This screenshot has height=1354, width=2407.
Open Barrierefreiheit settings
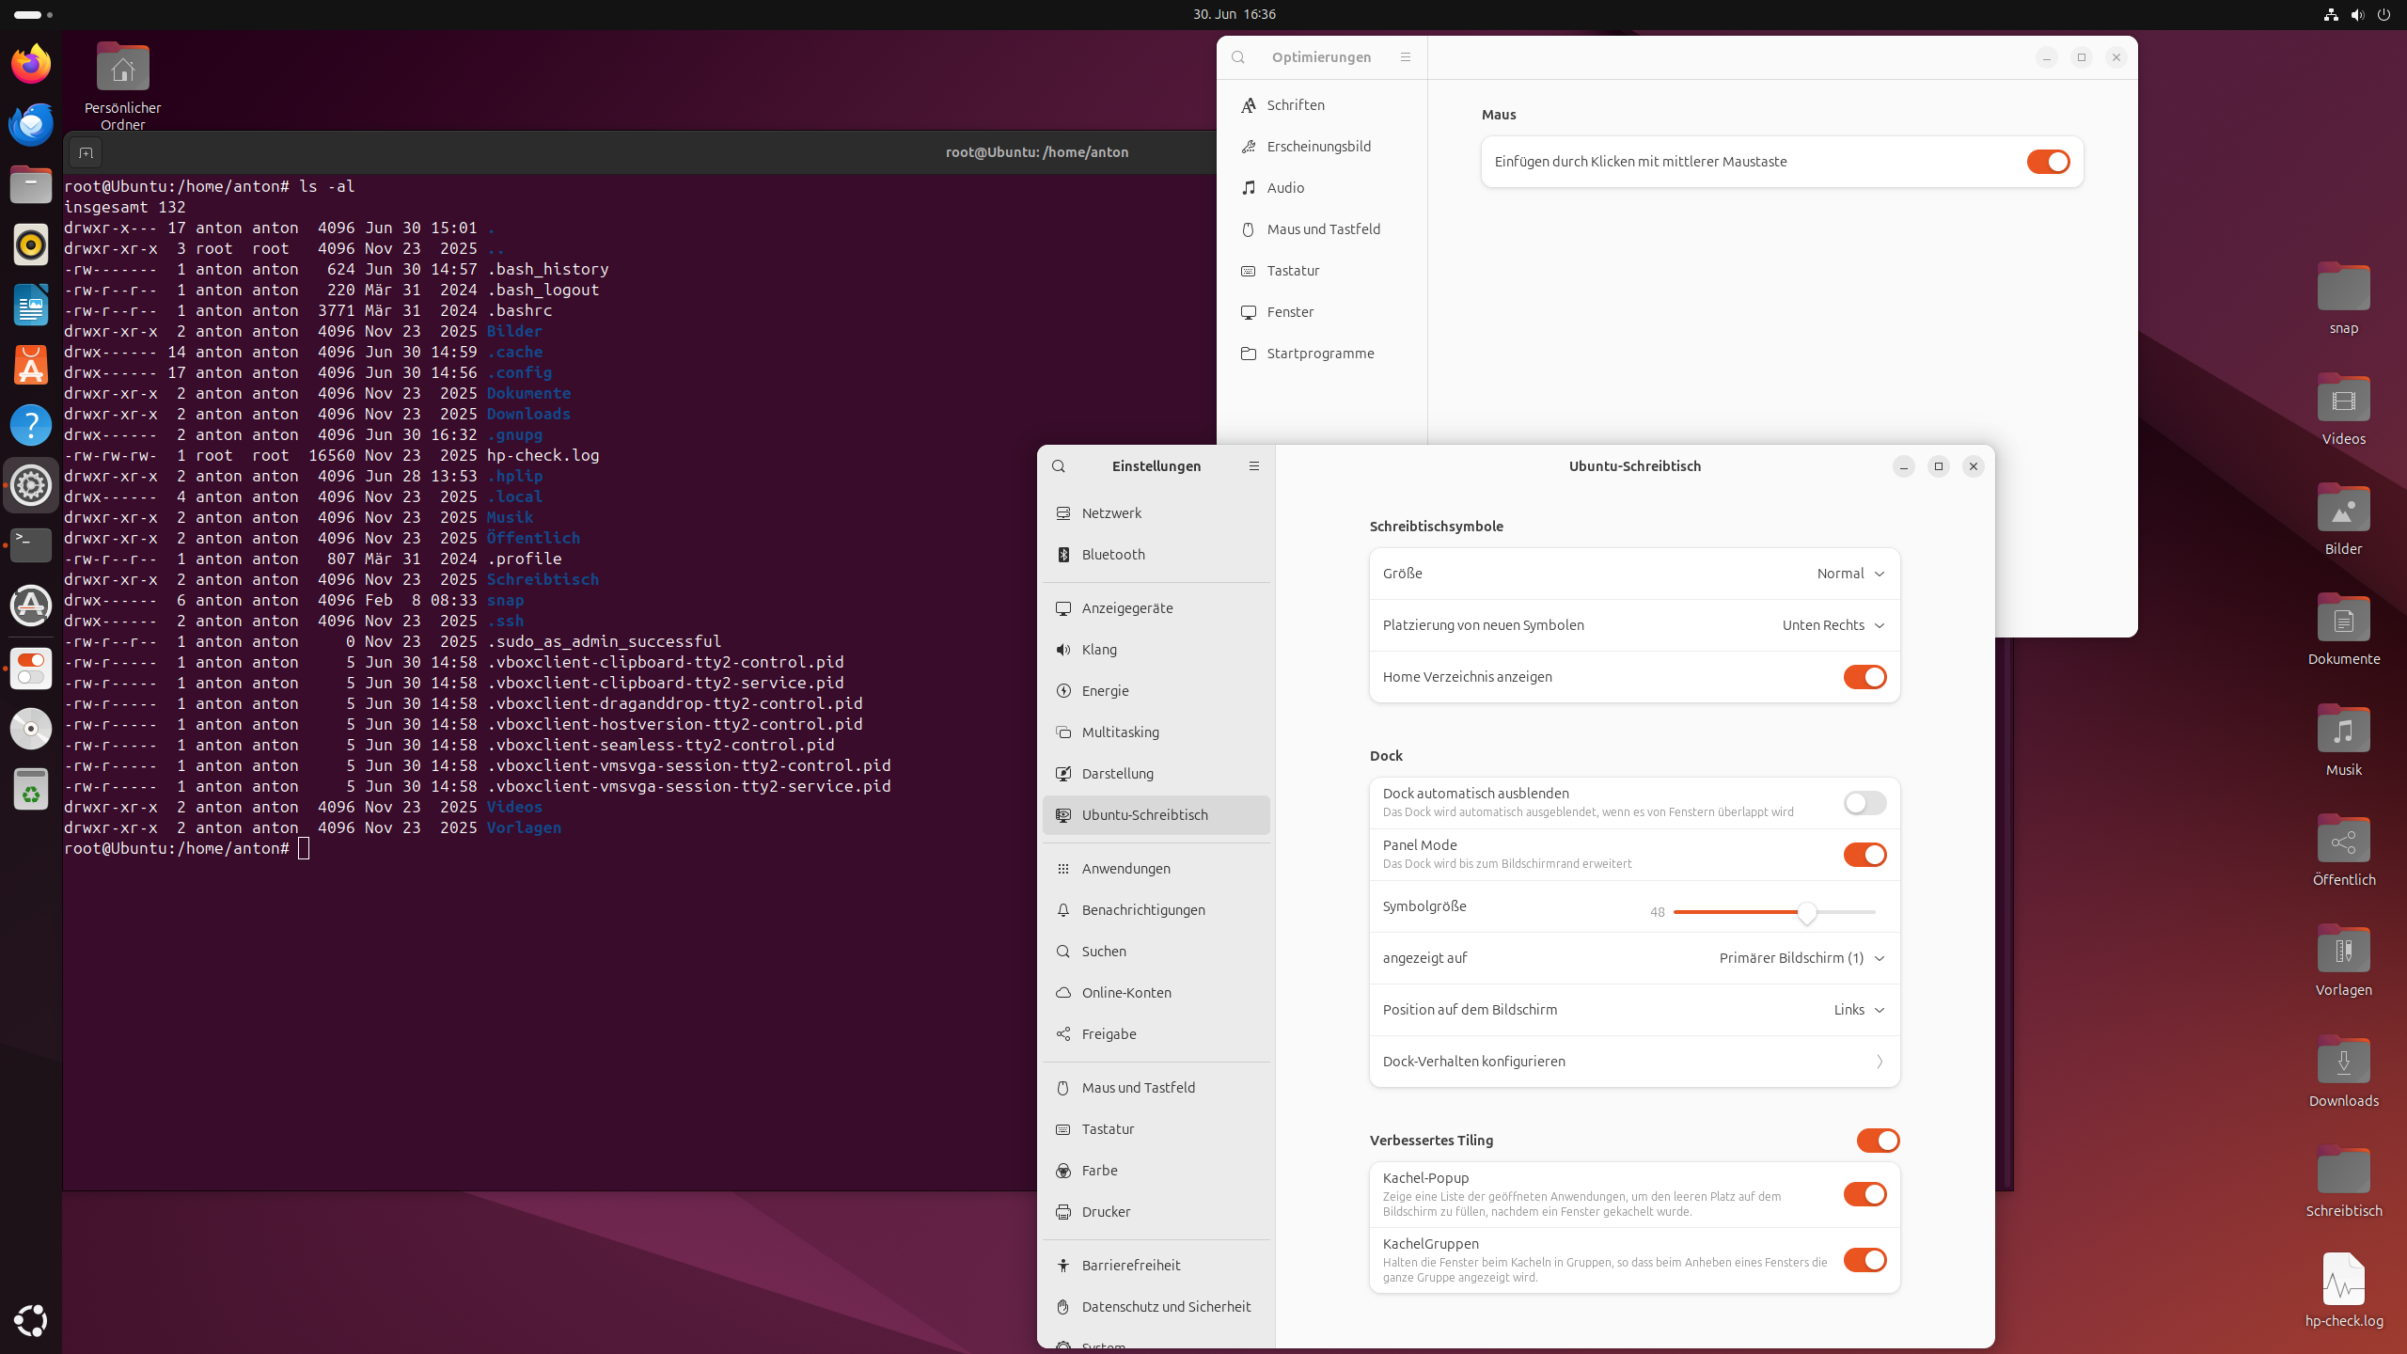tap(1156, 1266)
